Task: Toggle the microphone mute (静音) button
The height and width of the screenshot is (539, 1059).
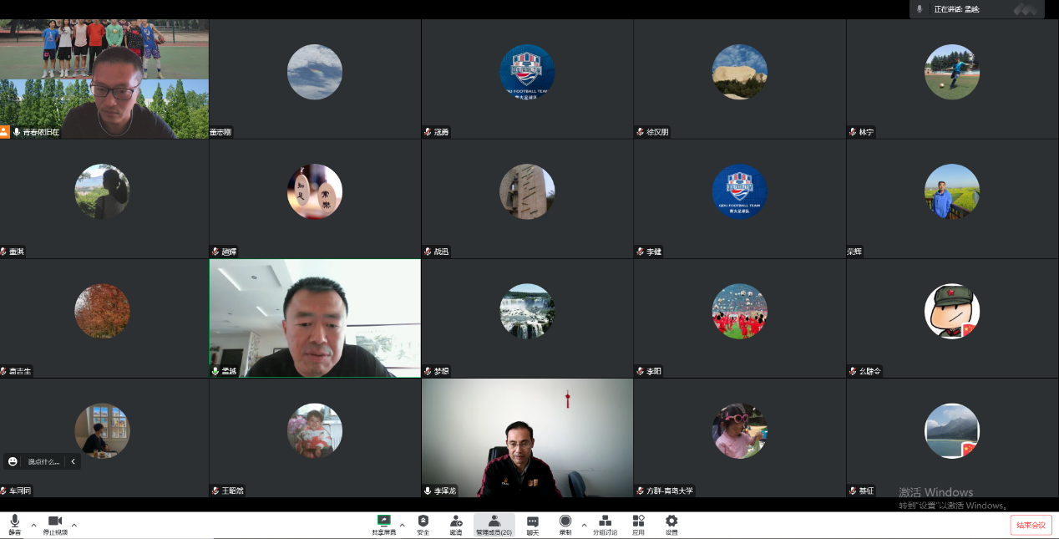Action: (x=15, y=524)
